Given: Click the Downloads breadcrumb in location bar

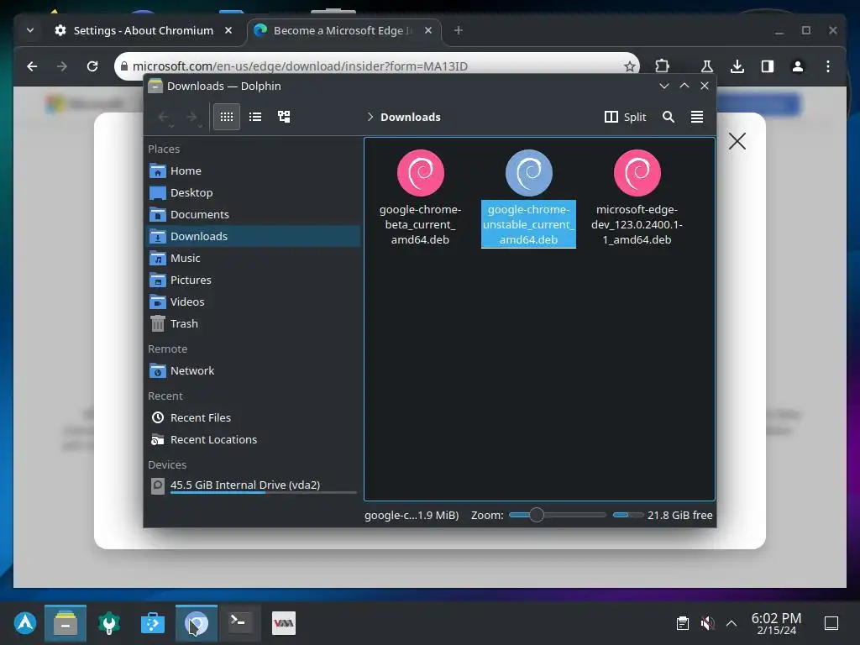Looking at the screenshot, I should (x=410, y=117).
